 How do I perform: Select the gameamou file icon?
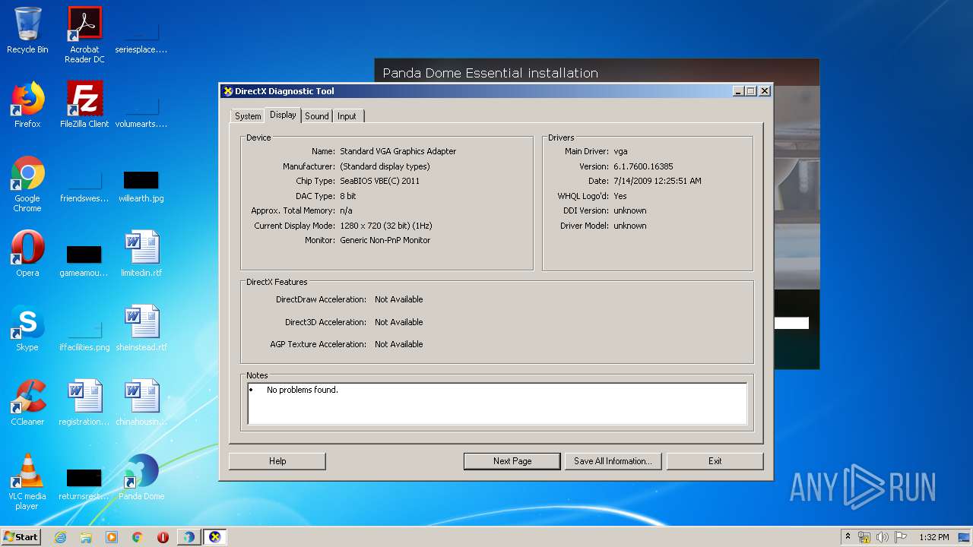pyautogui.click(x=84, y=261)
